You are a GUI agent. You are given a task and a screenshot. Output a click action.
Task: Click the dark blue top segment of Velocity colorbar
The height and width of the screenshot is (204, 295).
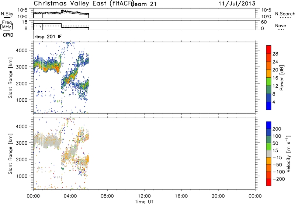(269, 125)
